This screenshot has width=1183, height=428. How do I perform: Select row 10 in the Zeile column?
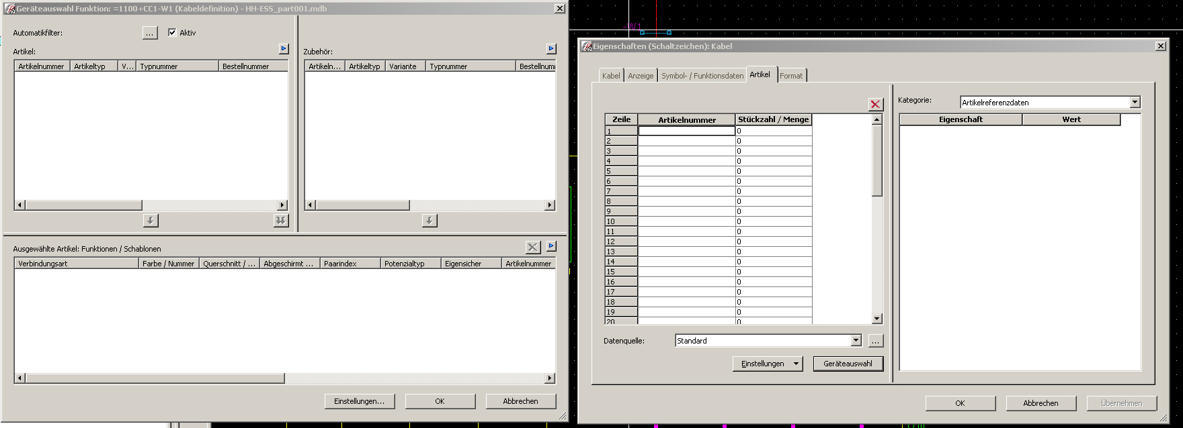622,221
